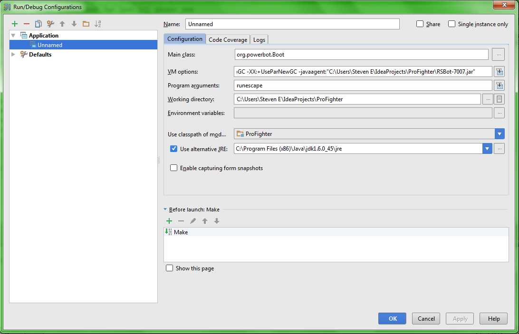Click the Working directory field

357,99
